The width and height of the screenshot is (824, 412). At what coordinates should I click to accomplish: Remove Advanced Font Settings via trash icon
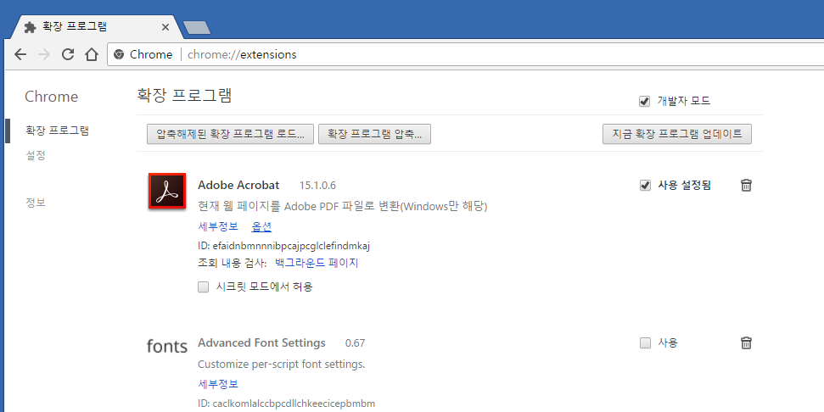746,343
